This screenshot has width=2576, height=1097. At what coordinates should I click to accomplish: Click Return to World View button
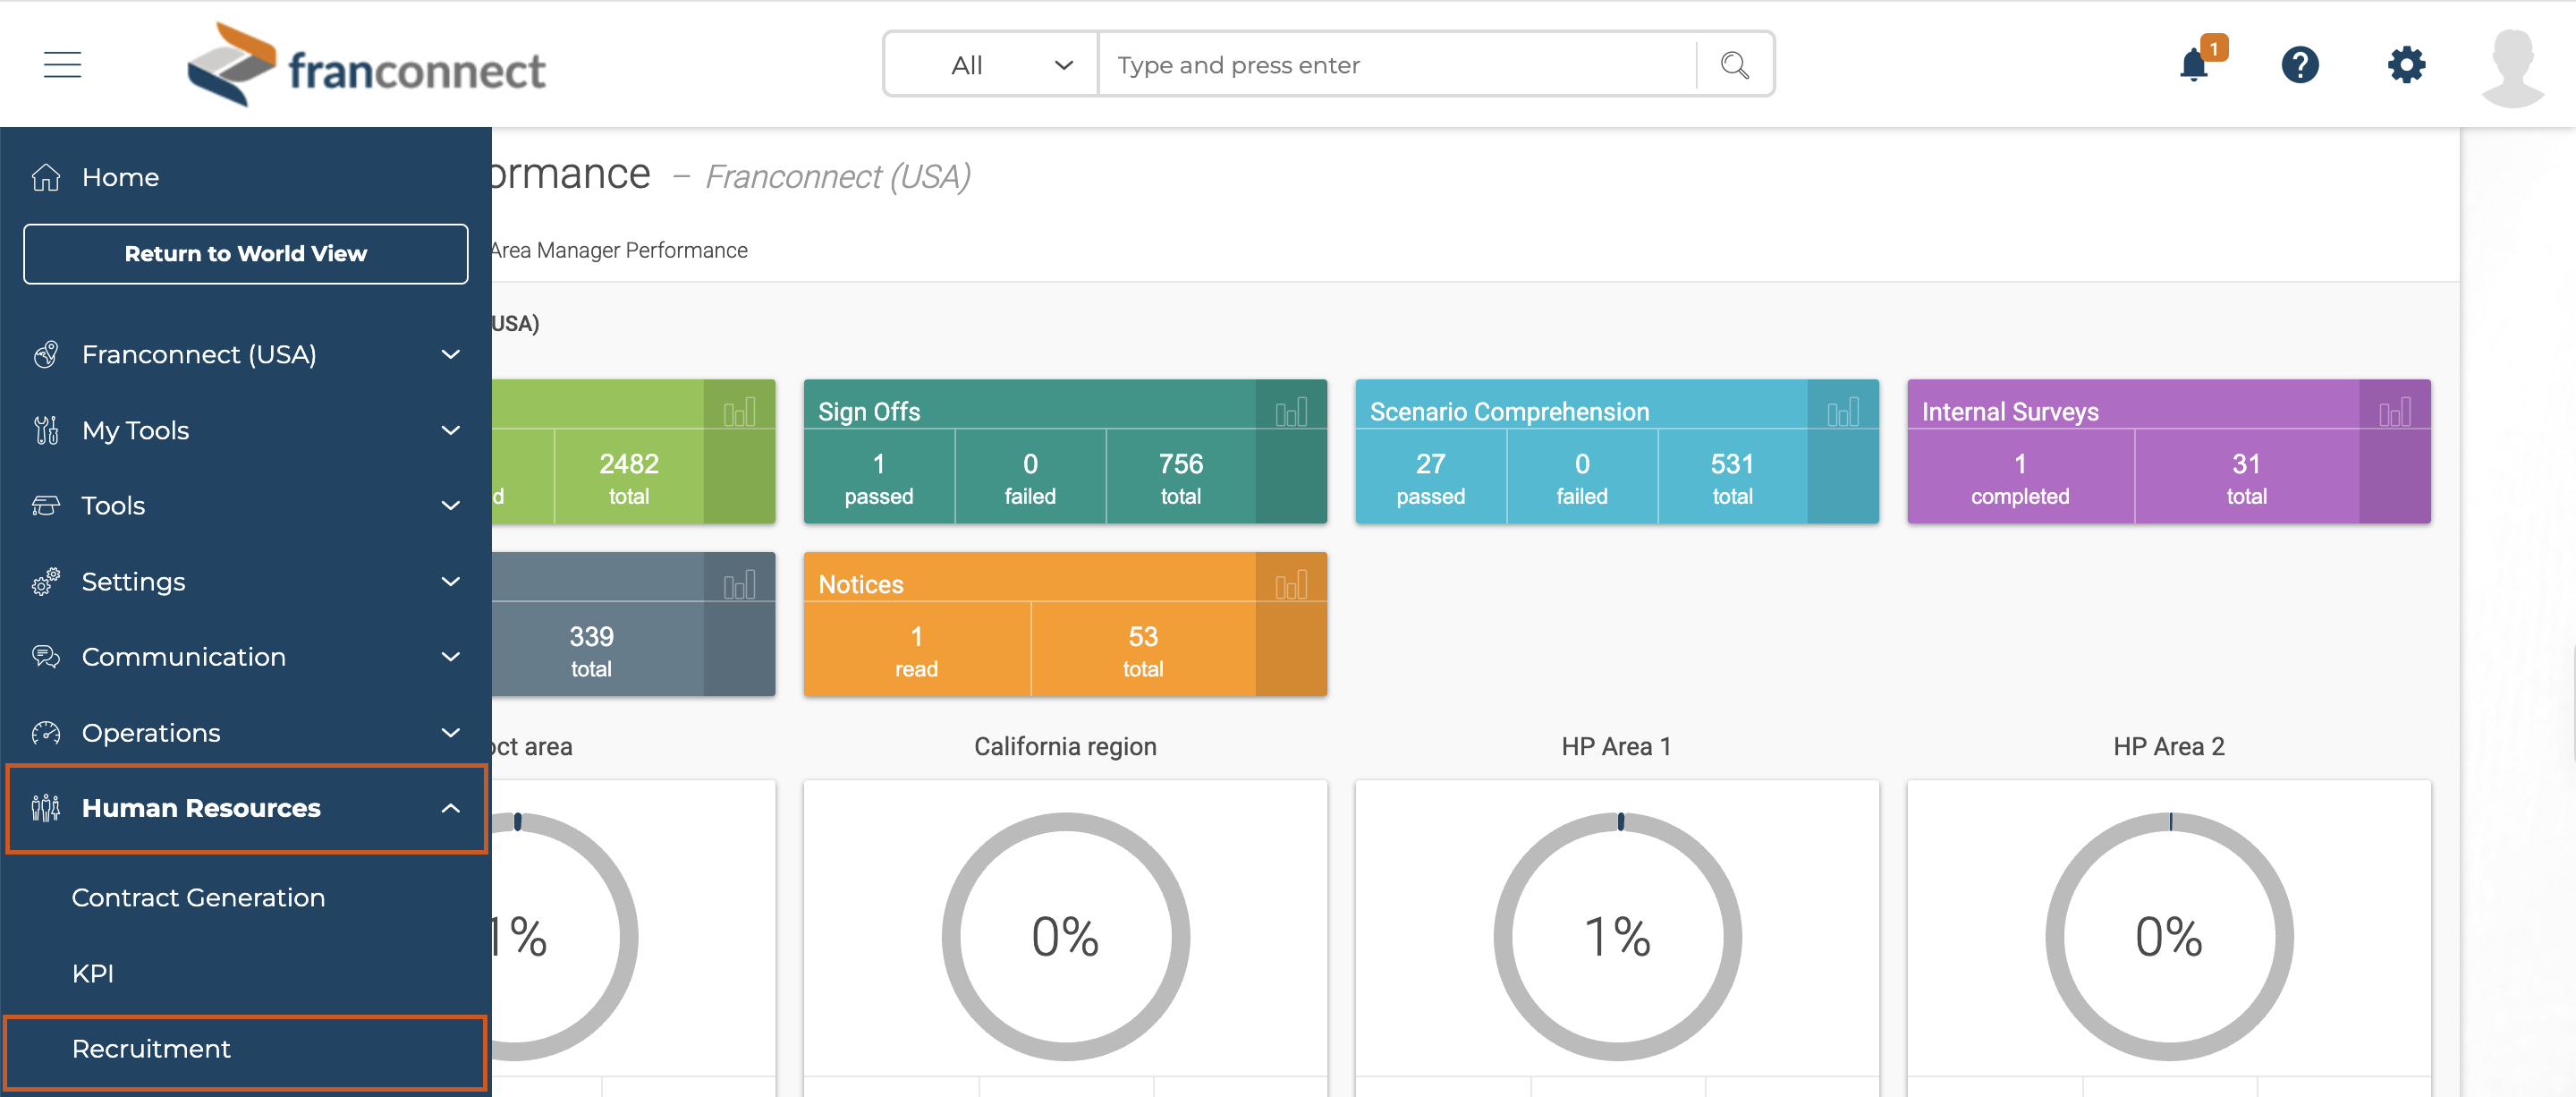pos(246,254)
